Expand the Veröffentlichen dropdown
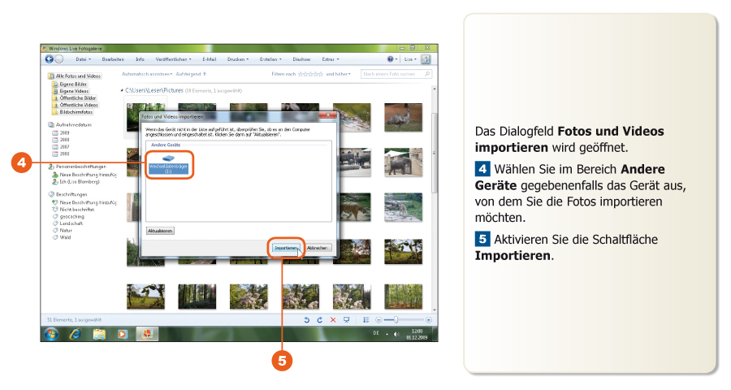This screenshot has width=731, height=390. [173, 59]
